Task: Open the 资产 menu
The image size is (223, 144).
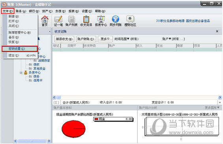Action: click(47, 11)
